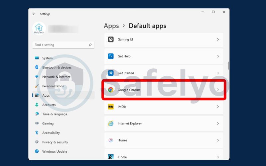Expand Kindle row chevron
The height and width of the screenshot is (166, 266).
click(x=218, y=157)
